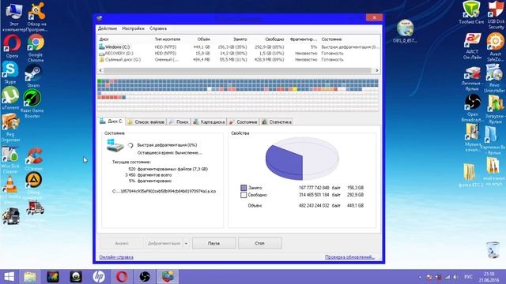Click the defragmenter app taskbar icon

(x=168, y=277)
